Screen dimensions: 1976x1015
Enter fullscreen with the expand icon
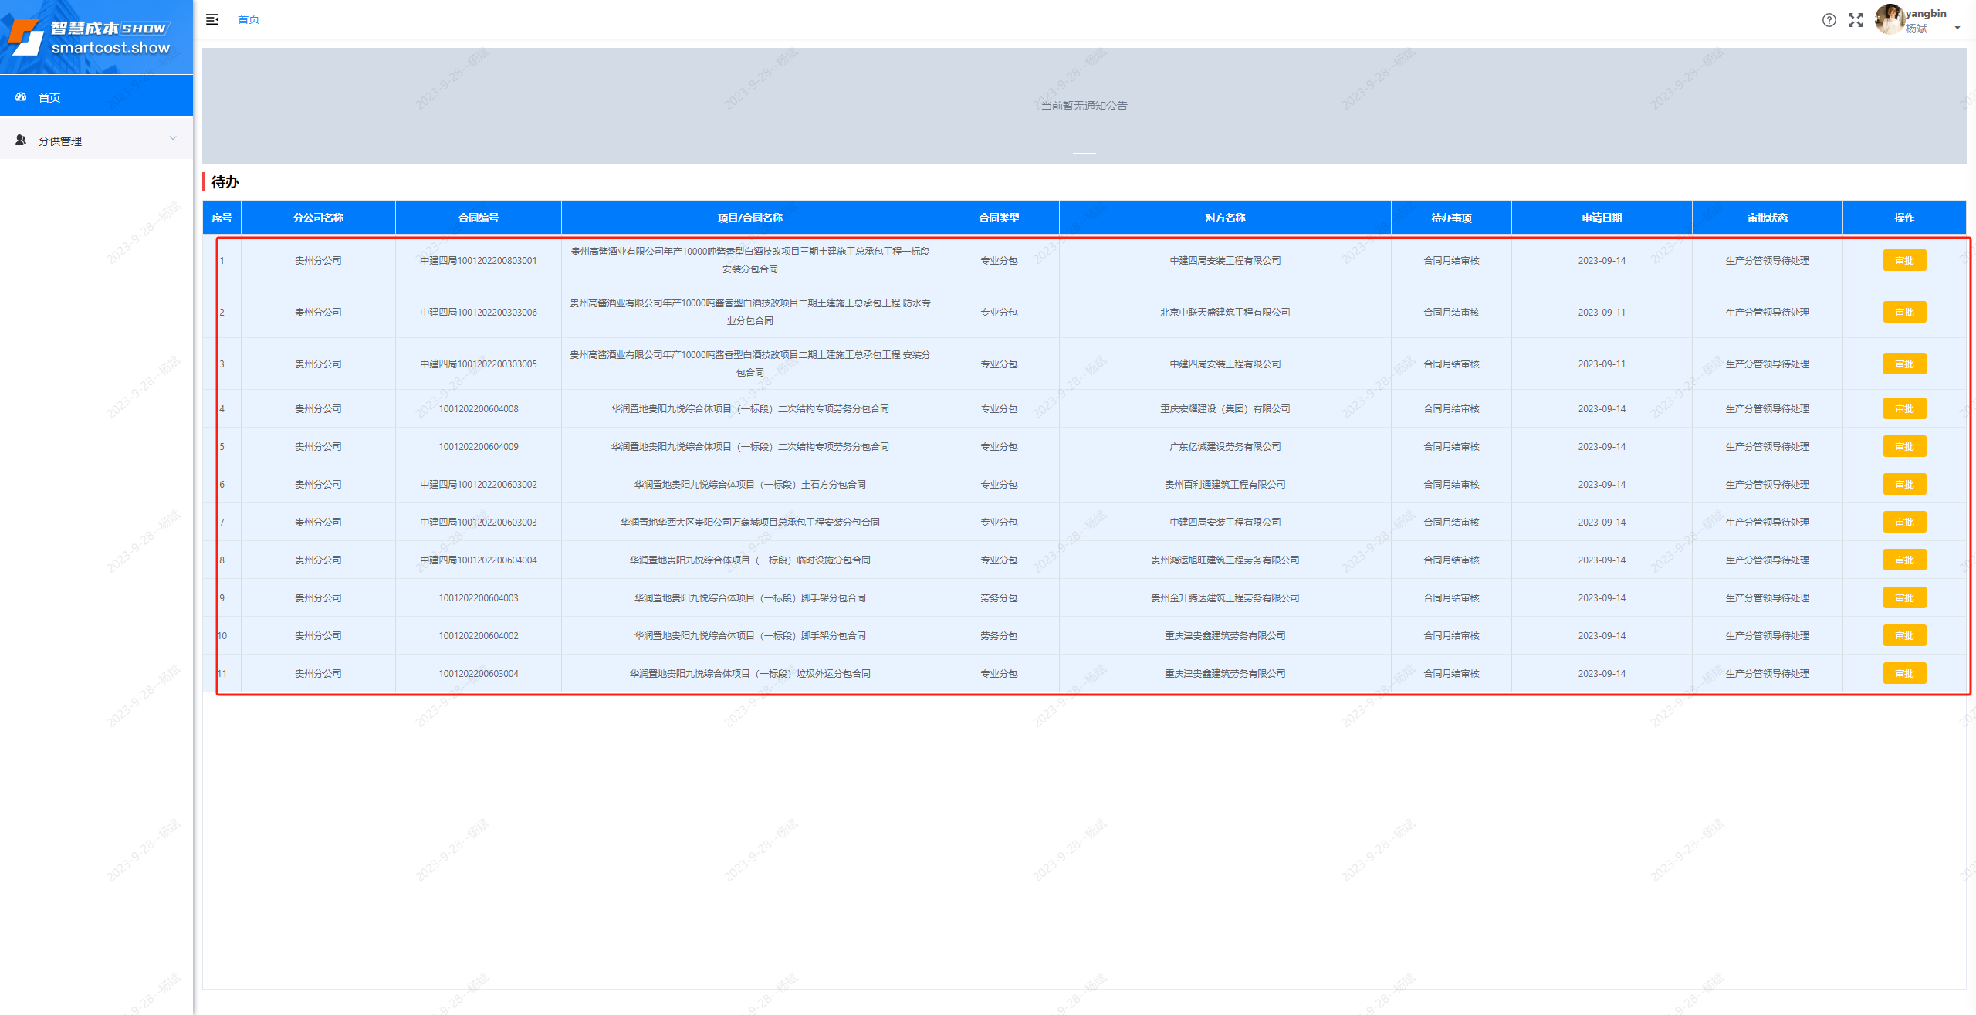coord(1856,20)
